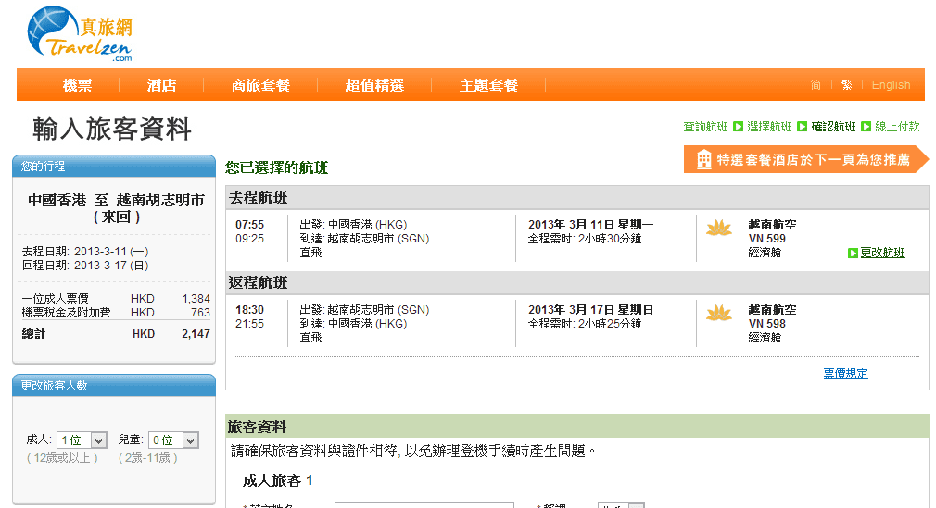The width and height of the screenshot is (936, 508).
Task: Select the 商旅套餐 menu item
Action: coord(260,85)
